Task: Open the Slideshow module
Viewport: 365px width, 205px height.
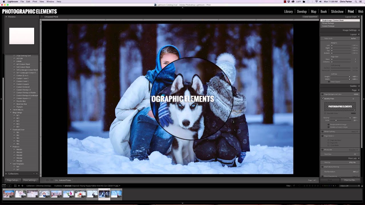Action: click(x=337, y=12)
